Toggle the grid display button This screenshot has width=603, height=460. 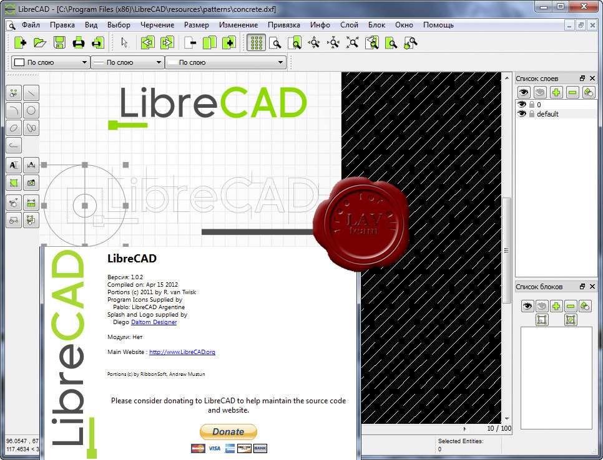(x=256, y=42)
